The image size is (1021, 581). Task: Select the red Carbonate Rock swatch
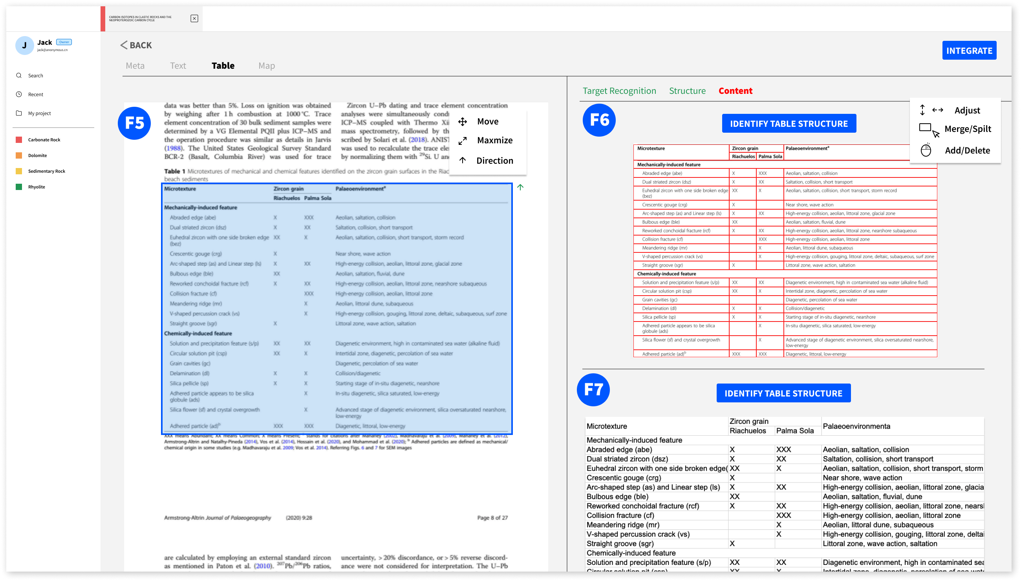pyautogui.click(x=19, y=140)
